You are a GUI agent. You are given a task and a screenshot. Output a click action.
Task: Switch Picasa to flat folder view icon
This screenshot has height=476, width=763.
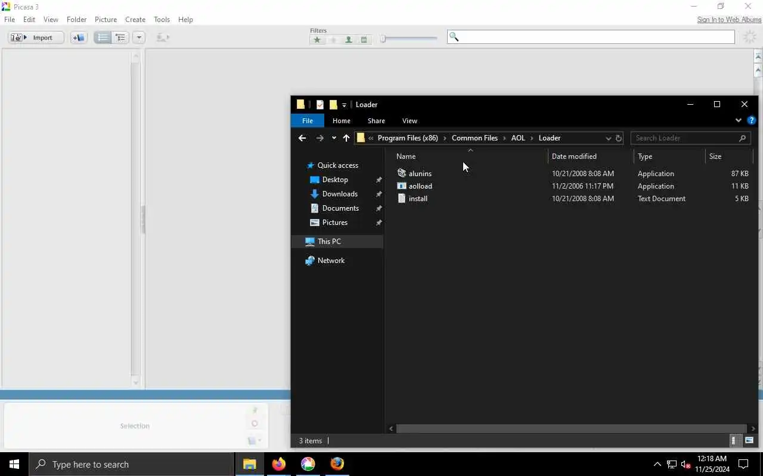pyautogui.click(x=103, y=37)
